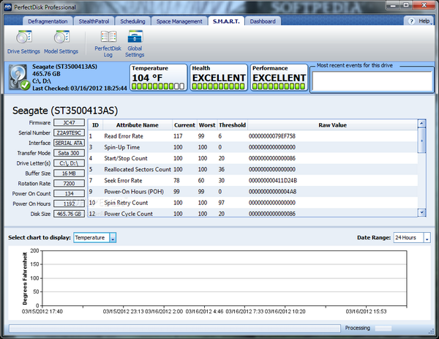Click chart axis label 03/16/2012 15:53
Screen dimensions: 439x339
(x=366, y=312)
